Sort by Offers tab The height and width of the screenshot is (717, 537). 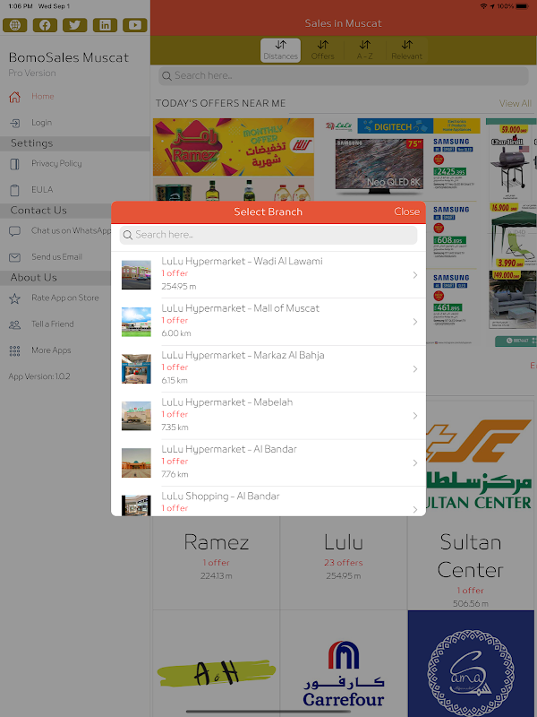322,50
